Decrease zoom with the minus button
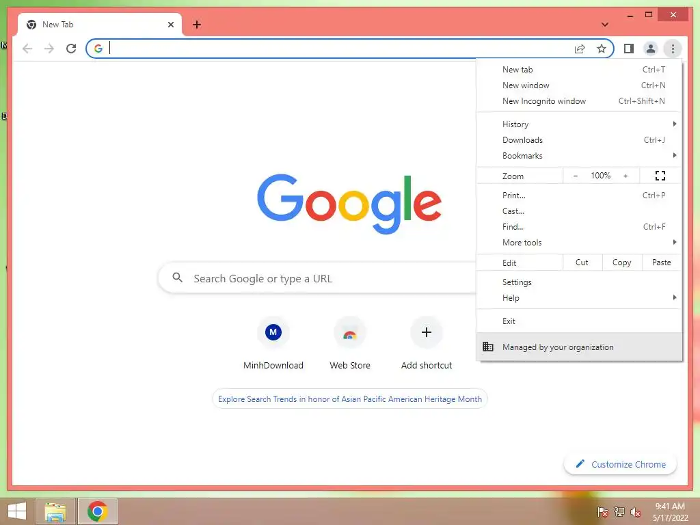 coord(576,176)
